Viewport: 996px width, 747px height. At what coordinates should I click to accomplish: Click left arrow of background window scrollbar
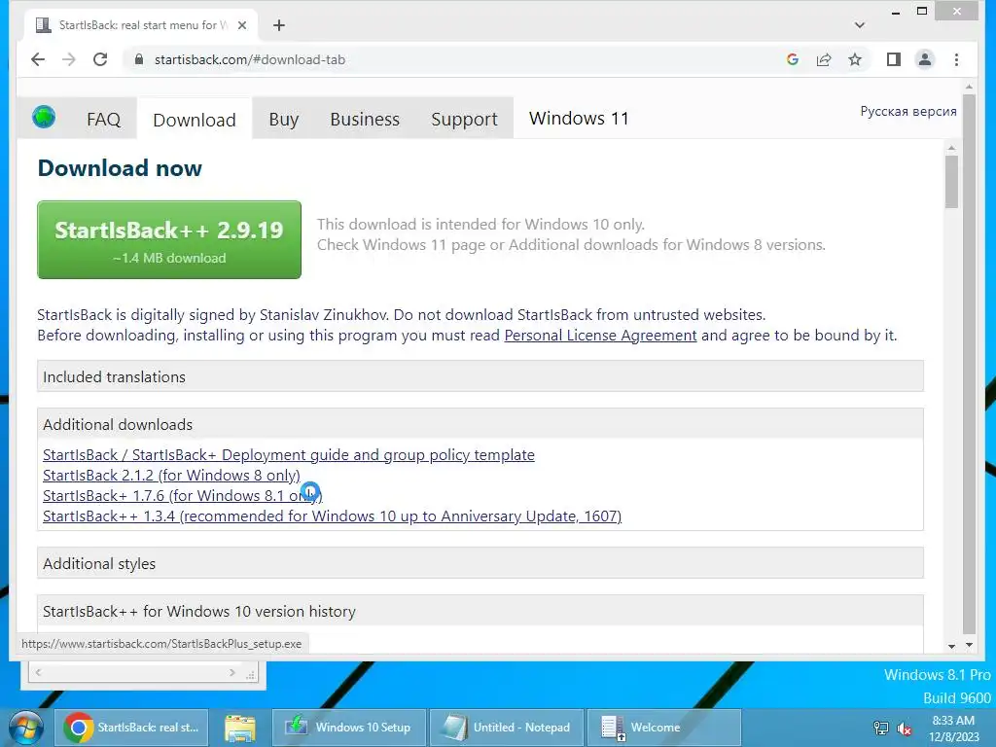[x=38, y=672]
